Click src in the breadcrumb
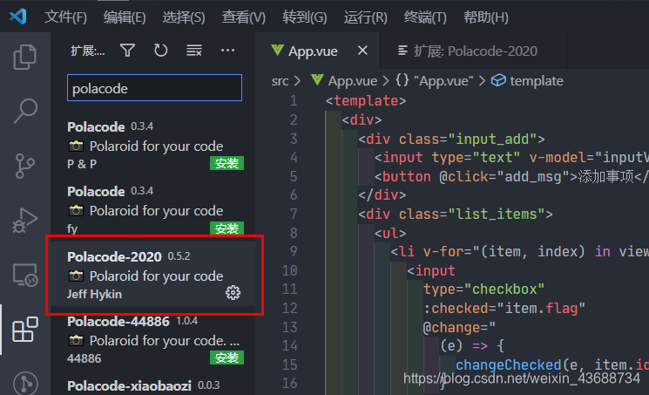 280,81
